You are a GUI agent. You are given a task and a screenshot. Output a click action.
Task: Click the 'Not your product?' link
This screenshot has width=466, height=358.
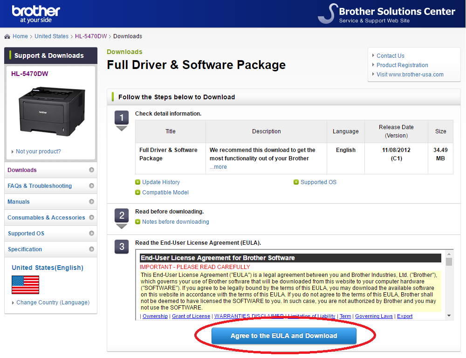[38, 151]
